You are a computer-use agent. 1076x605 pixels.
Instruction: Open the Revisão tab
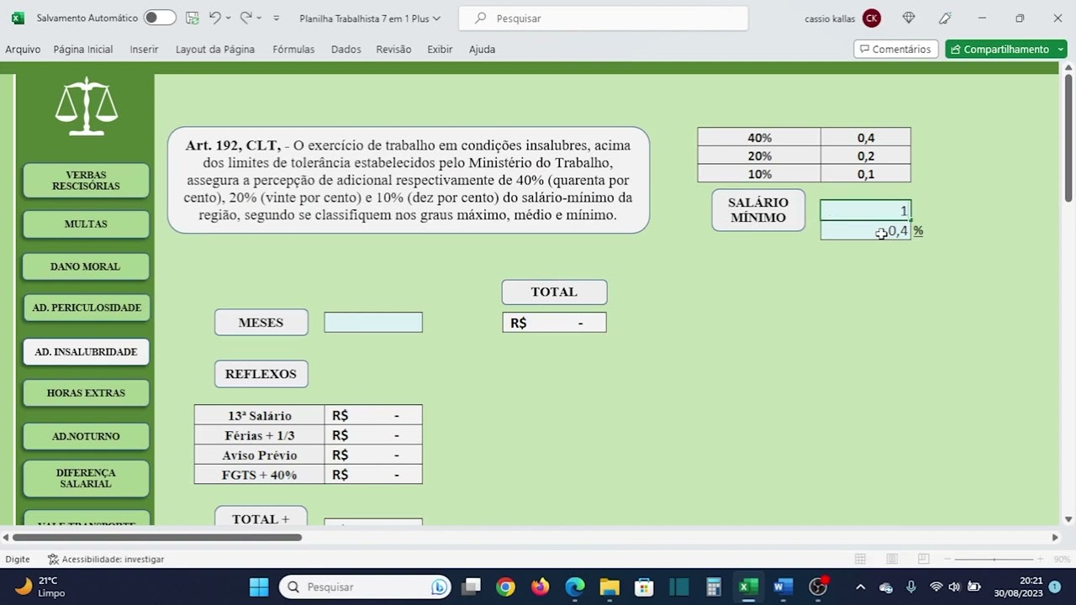393,50
